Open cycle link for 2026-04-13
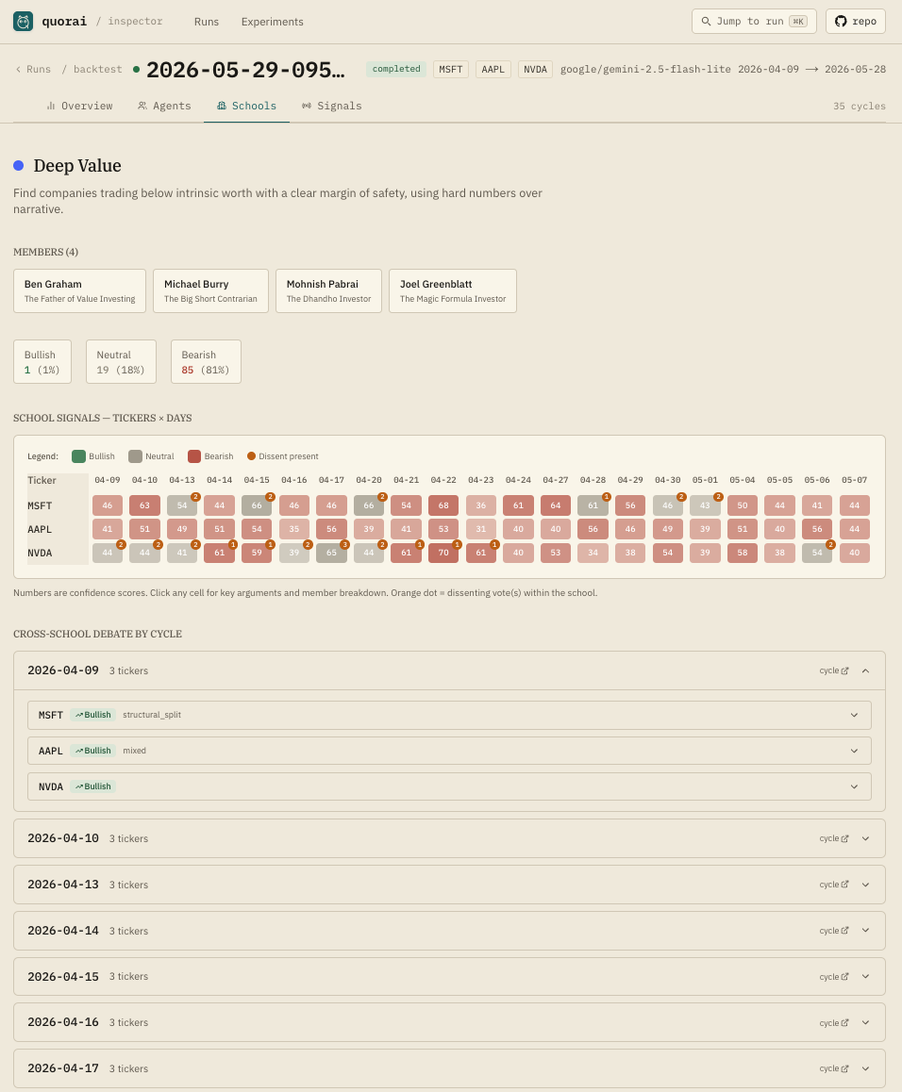Screen dimensions: 902x1092 coord(834,885)
